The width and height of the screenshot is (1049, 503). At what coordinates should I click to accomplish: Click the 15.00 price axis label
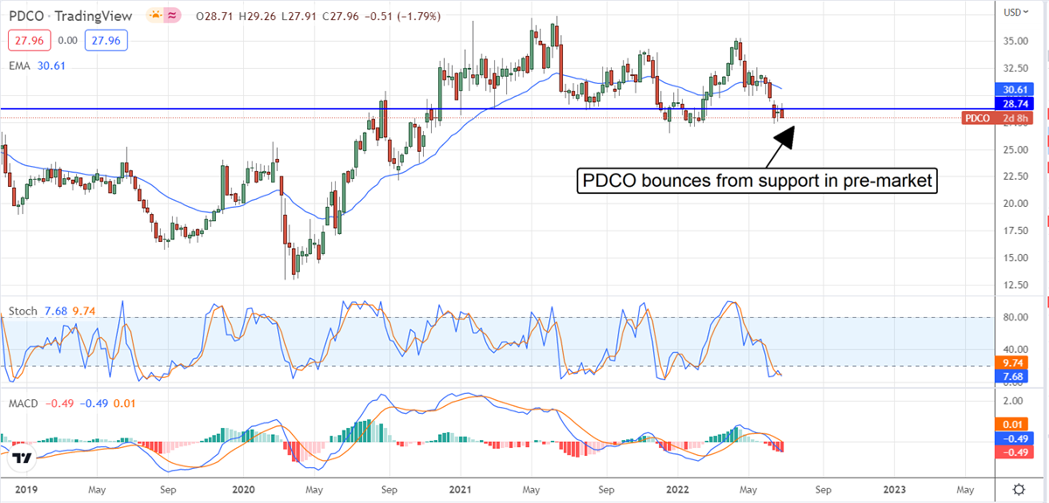pyautogui.click(x=1014, y=258)
